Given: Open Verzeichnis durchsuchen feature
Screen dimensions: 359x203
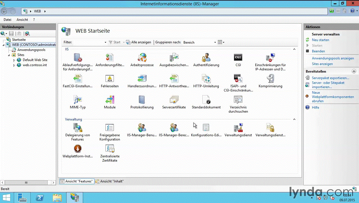Looking at the screenshot, I should tap(238, 100).
